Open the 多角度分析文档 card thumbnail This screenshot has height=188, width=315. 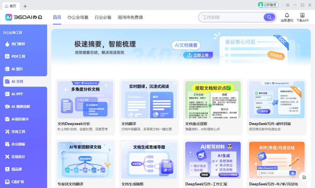(x=85, y=100)
